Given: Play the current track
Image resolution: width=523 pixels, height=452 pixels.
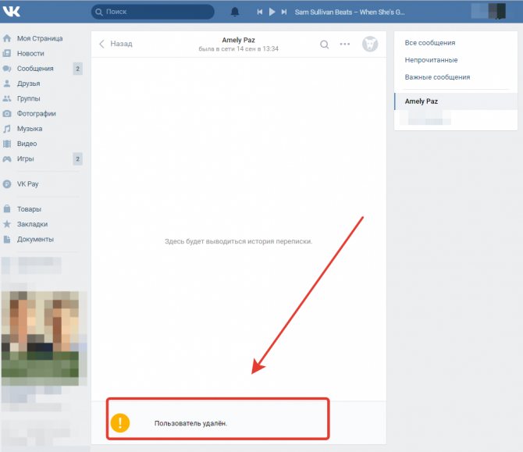Looking at the screenshot, I should point(272,12).
